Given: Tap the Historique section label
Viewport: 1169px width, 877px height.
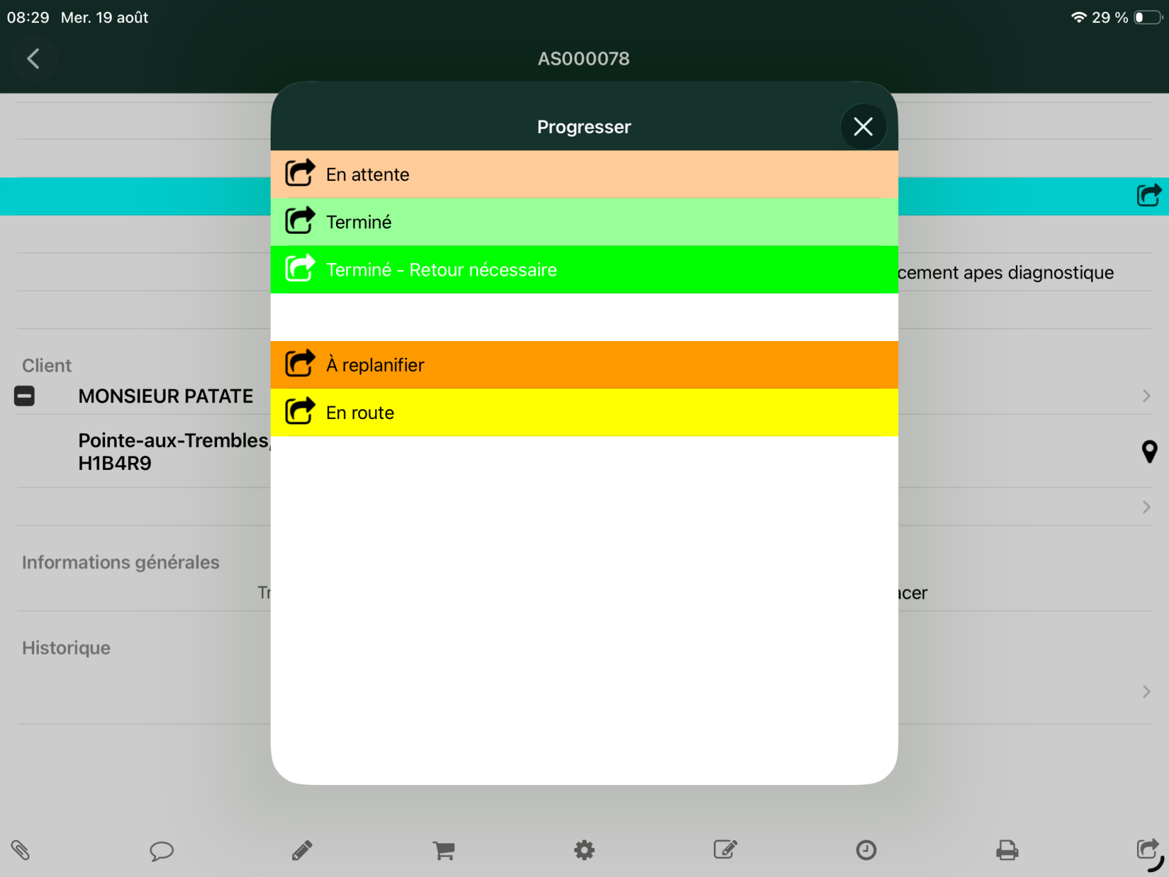Looking at the screenshot, I should [66, 648].
